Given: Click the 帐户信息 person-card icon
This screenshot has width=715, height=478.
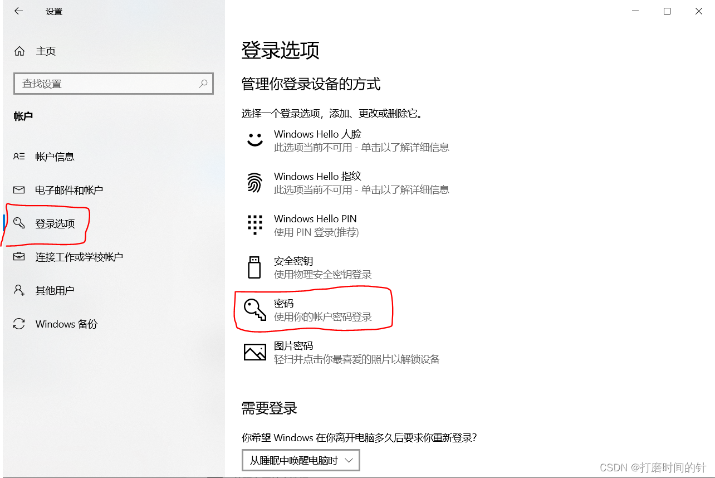Looking at the screenshot, I should 19,157.
